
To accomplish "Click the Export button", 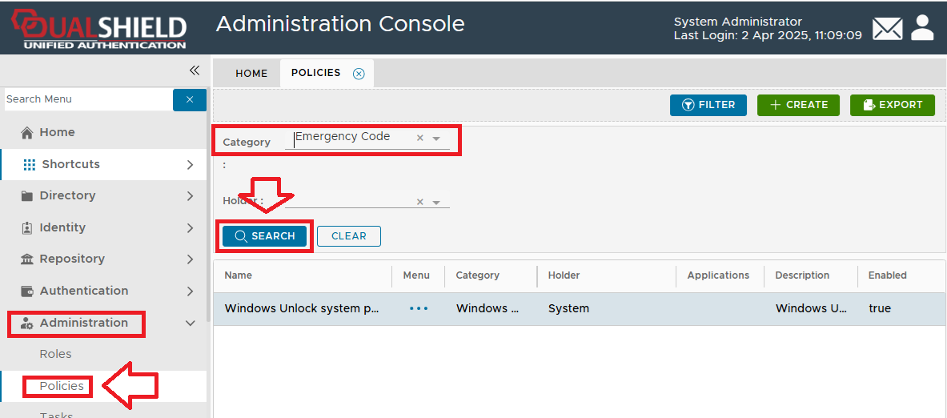I will (x=893, y=105).
